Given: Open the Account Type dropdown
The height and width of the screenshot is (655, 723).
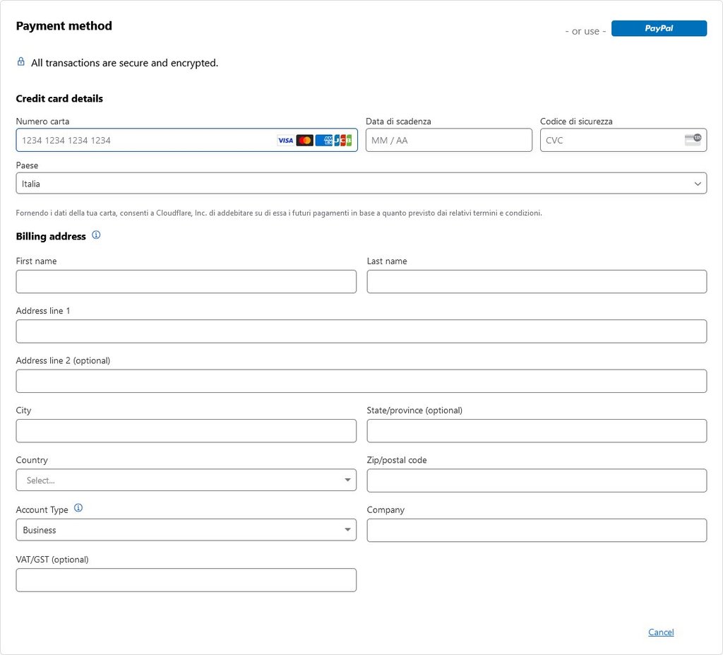Looking at the screenshot, I should point(186,530).
